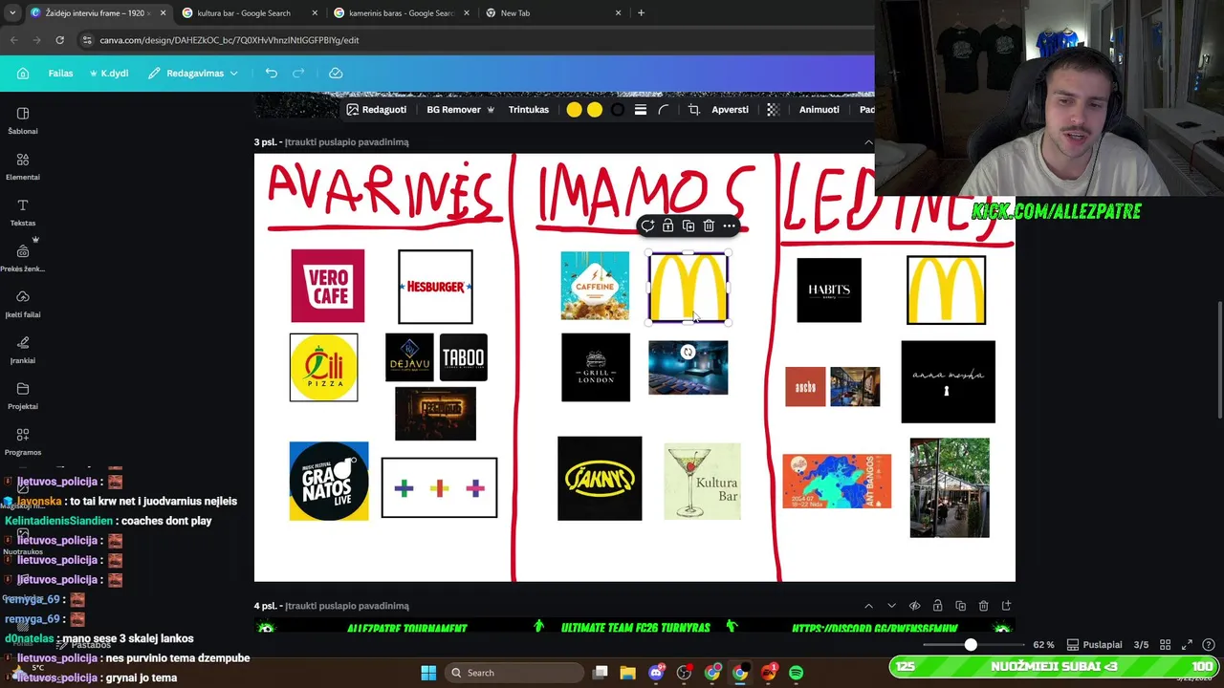Click comment icon on floating element toolbar

(x=647, y=226)
